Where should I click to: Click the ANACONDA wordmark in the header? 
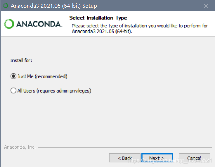tap(39, 24)
